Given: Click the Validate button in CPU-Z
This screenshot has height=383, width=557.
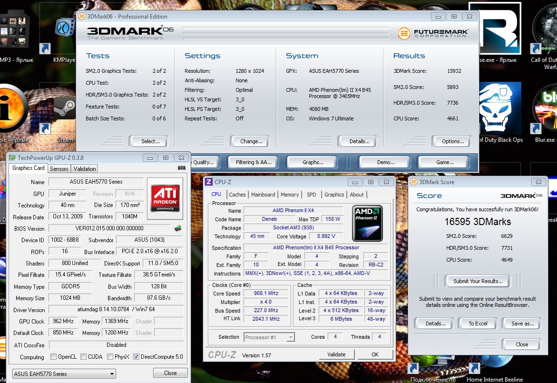Looking at the screenshot, I should point(336,354).
